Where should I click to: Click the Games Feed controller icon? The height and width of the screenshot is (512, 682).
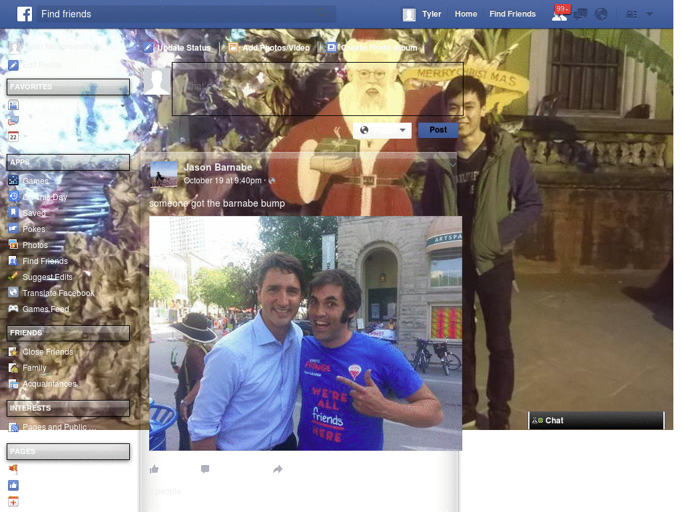coord(13,309)
